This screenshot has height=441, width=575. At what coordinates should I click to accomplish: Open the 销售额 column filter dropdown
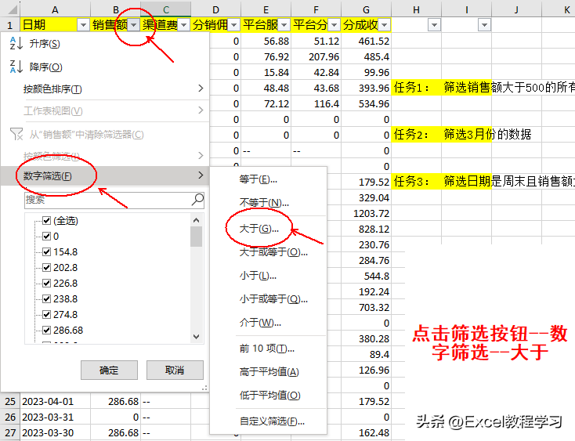pos(134,25)
